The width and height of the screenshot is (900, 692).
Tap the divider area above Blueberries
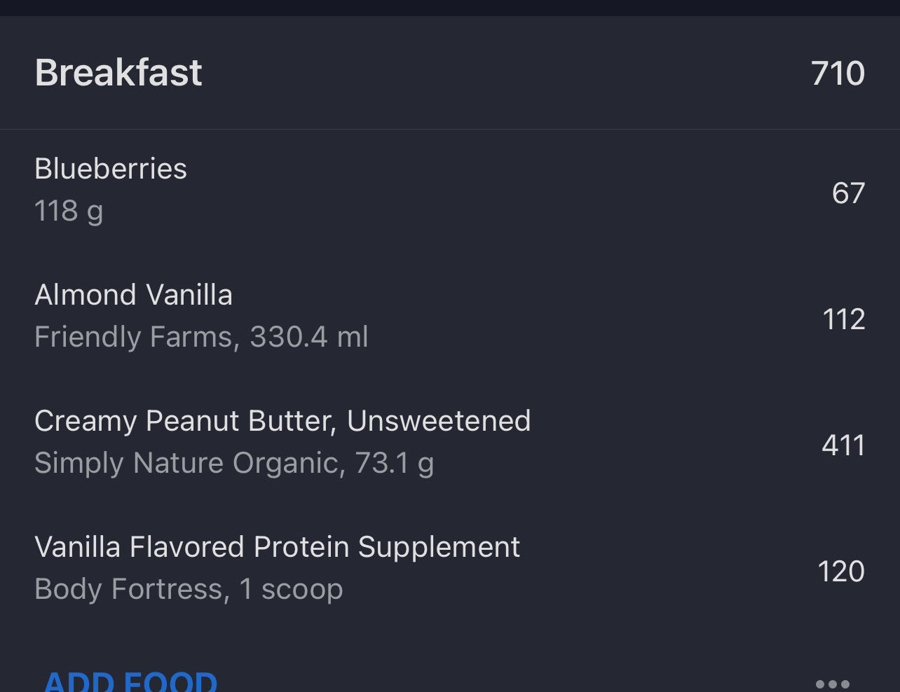coord(450,129)
